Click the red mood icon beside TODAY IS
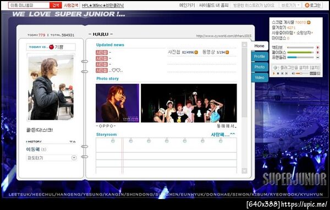 51,47
